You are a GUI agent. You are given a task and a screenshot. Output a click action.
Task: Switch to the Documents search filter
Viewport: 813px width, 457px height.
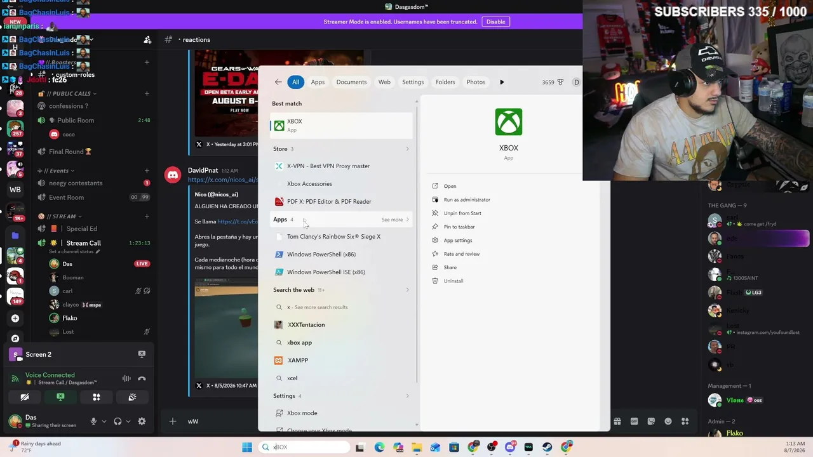click(351, 82)
